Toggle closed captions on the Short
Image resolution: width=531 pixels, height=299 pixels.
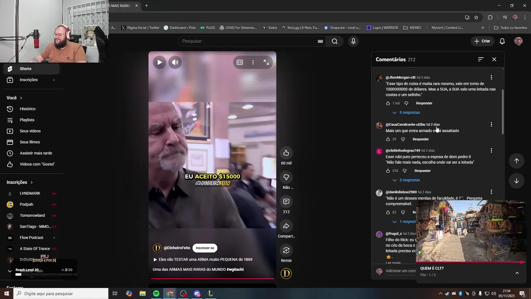click(240, 62)
